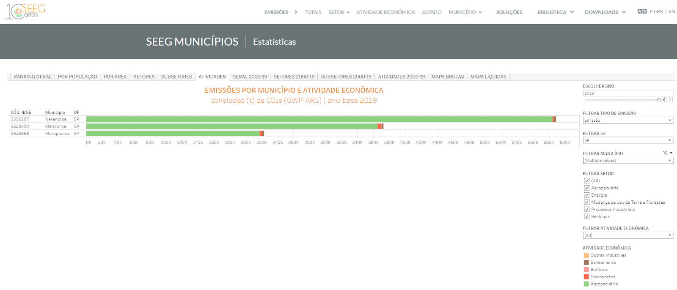Image resolution: width=677 pixels, height=290 pixels.
Task: Open the SOLUÇÕES nav link
Action: (509, 12)
